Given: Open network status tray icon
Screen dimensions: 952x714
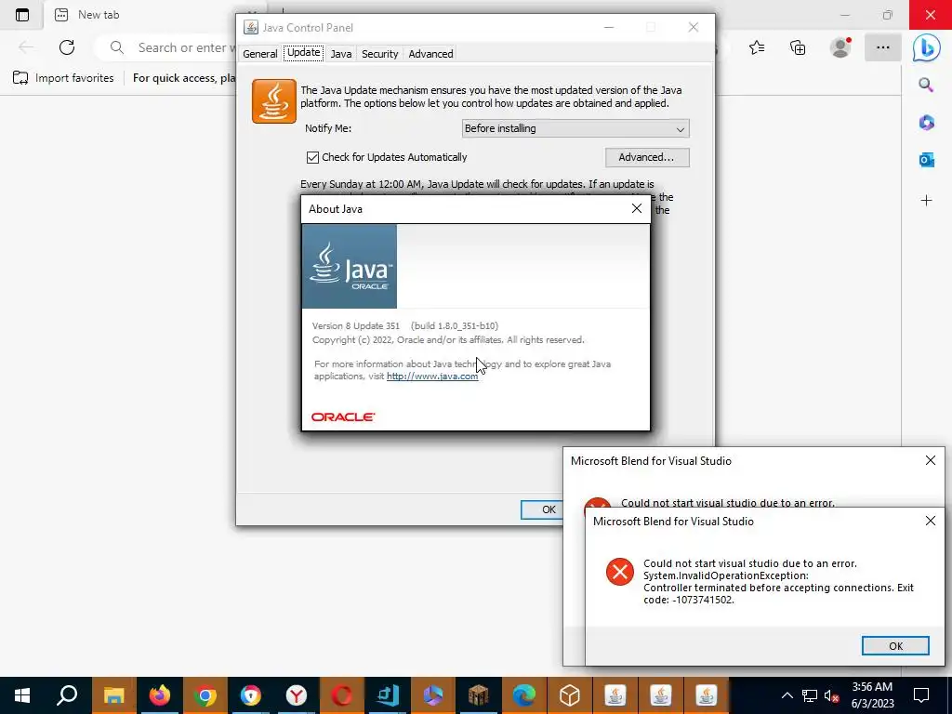Looking at the screenshot, I should 810,695.
